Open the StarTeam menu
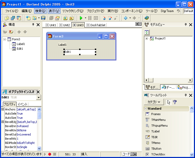195x158 pixels. tap(167, 11)
